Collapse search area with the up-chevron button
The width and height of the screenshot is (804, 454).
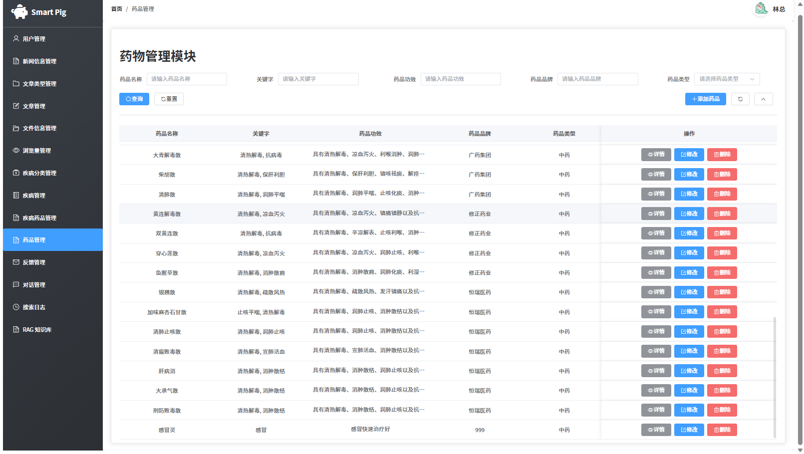pos(763,99)
